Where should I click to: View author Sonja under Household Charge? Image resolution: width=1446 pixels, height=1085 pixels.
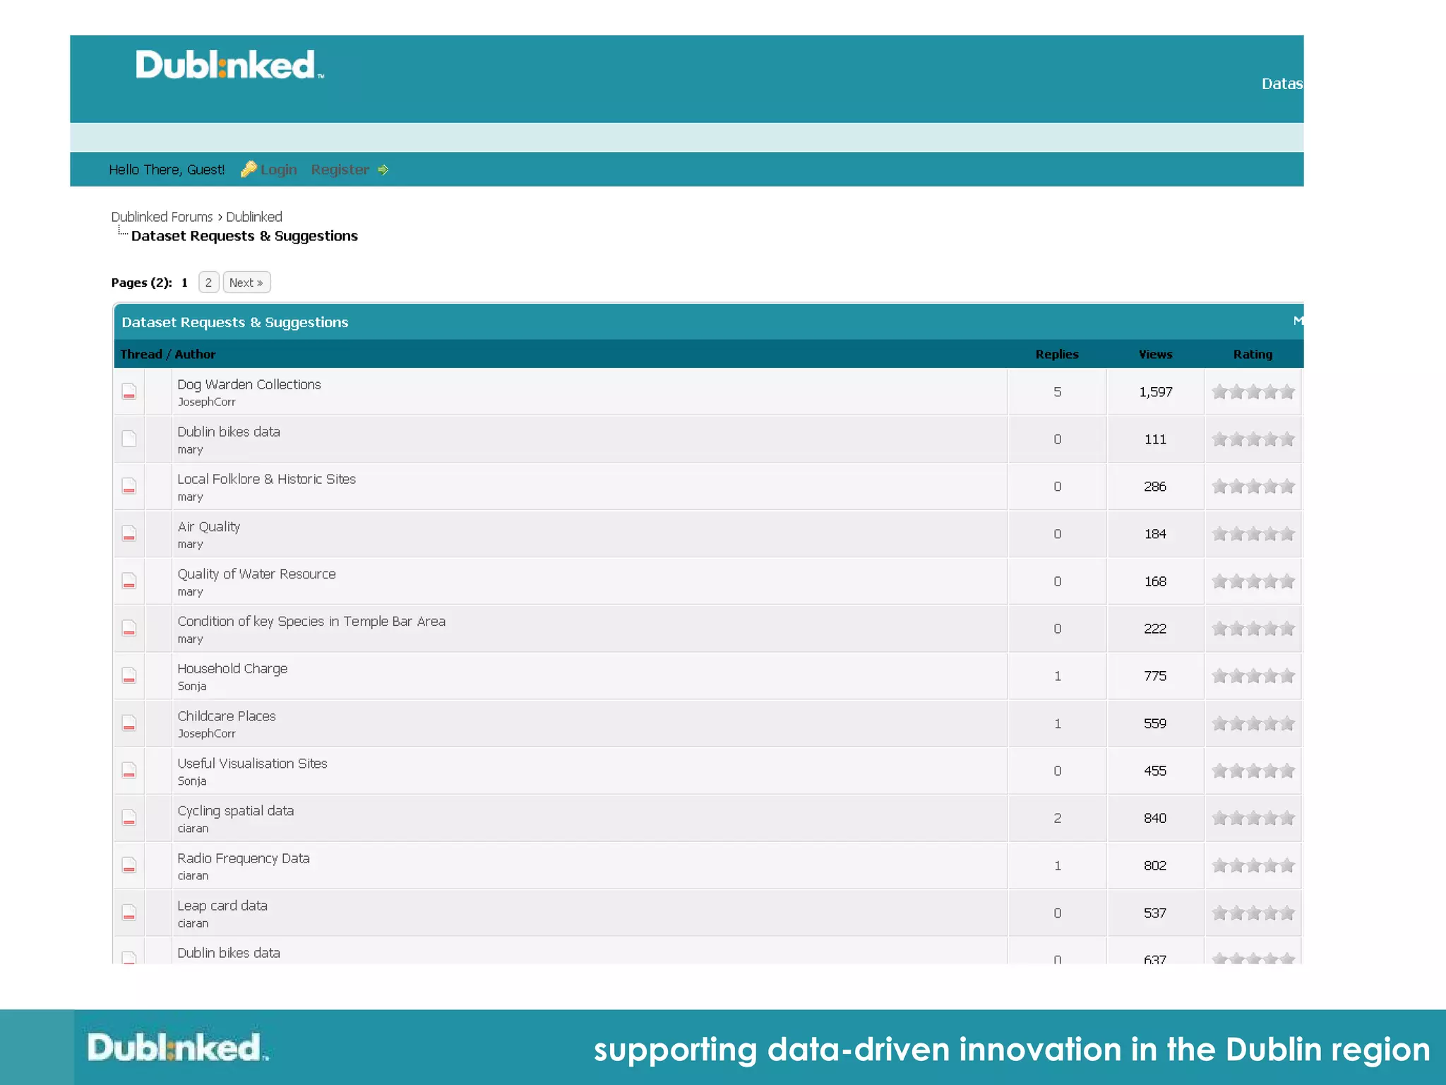click(x=192, y=687)
